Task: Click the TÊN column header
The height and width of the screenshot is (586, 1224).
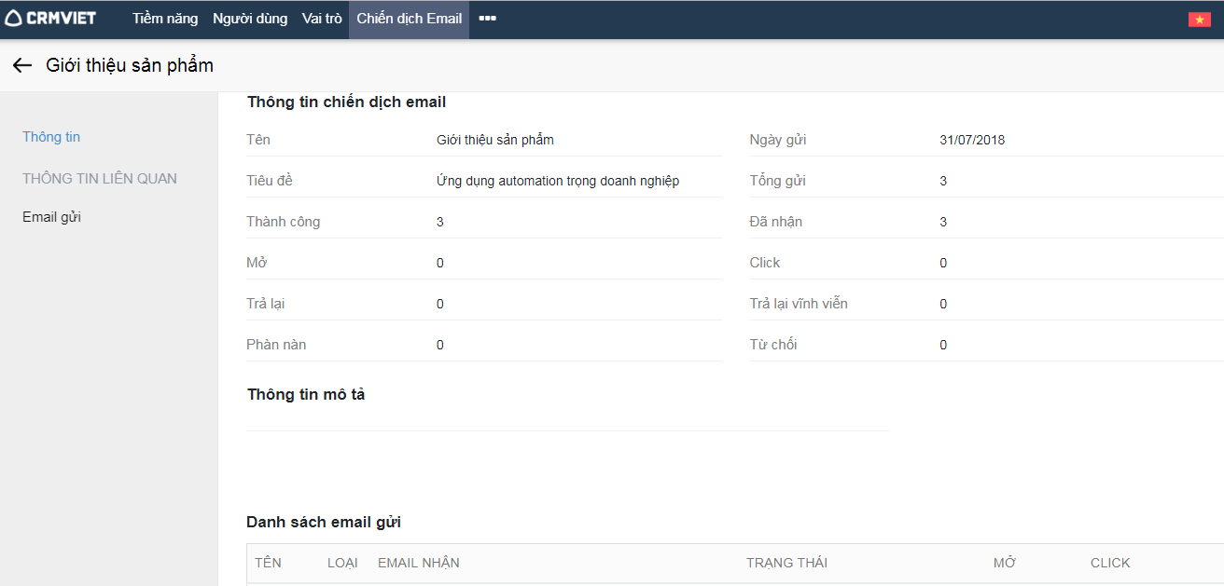Action: tap(268, 563)
